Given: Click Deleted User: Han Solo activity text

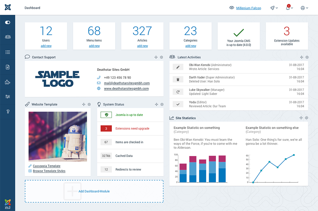Looking at the screenshot, I should click(204, 81).
